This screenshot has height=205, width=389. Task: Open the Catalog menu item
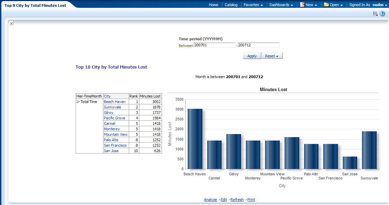pos(231,5)
